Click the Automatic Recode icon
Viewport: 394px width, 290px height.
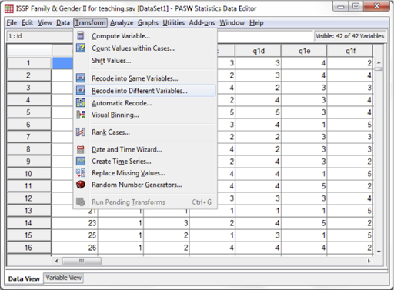(x=81, y=102)
